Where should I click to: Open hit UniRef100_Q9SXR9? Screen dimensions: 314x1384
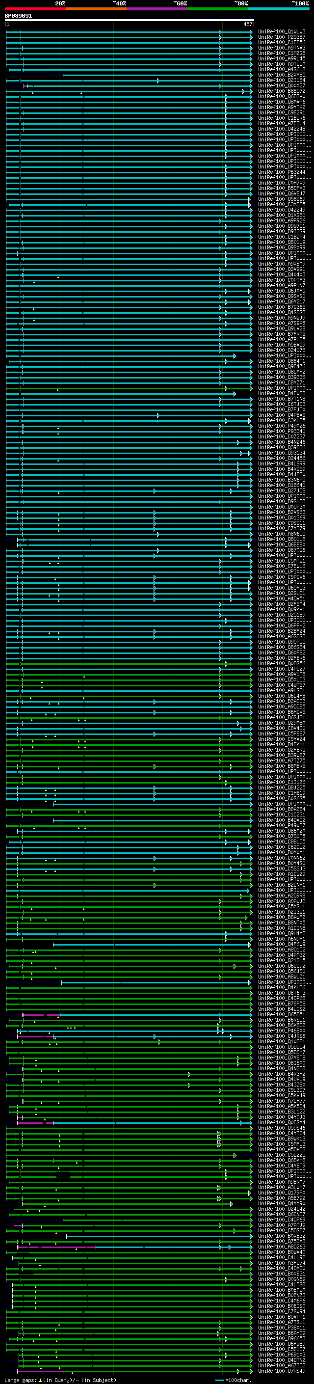pos(282,247)
